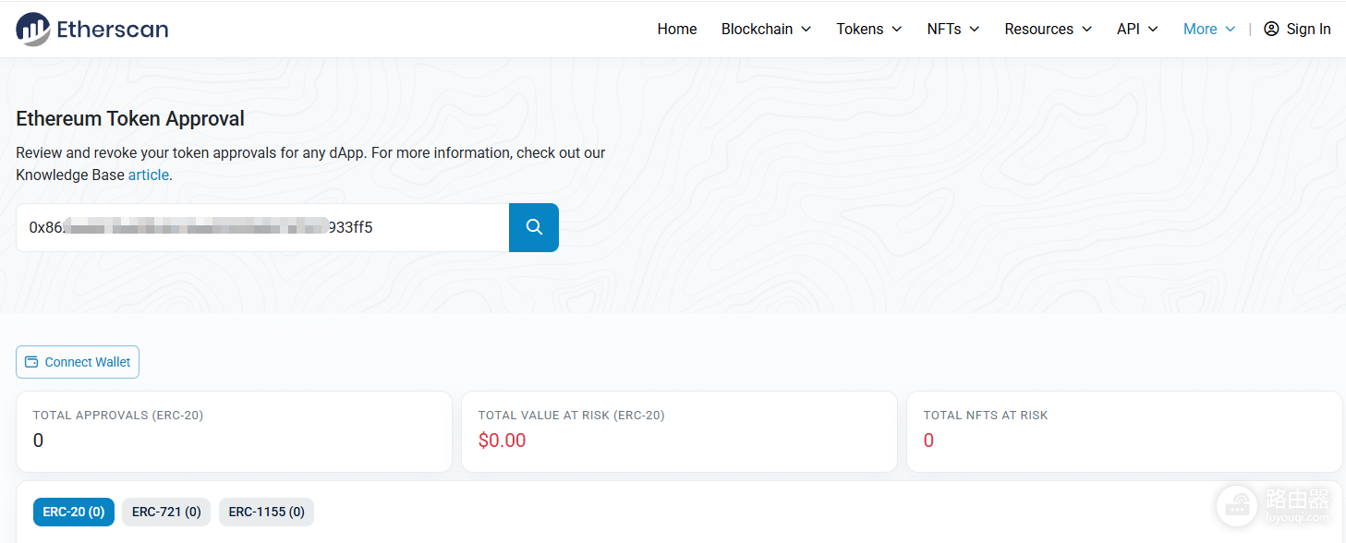Image resolution: width=1346 pixels, height=543 pixels.
Task: Click the $0.00 value at risk
Action: 502,440
